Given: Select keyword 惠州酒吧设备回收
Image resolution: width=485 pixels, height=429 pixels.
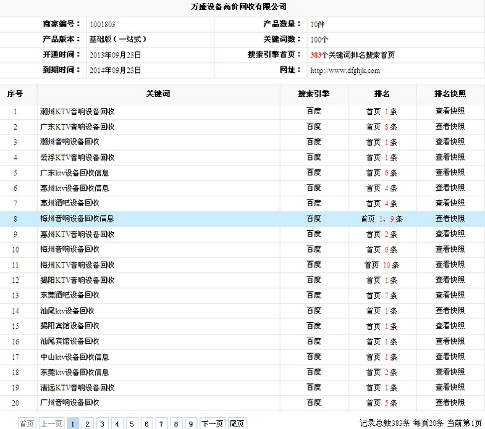Looking at the screenshot, I should point(70,203).
